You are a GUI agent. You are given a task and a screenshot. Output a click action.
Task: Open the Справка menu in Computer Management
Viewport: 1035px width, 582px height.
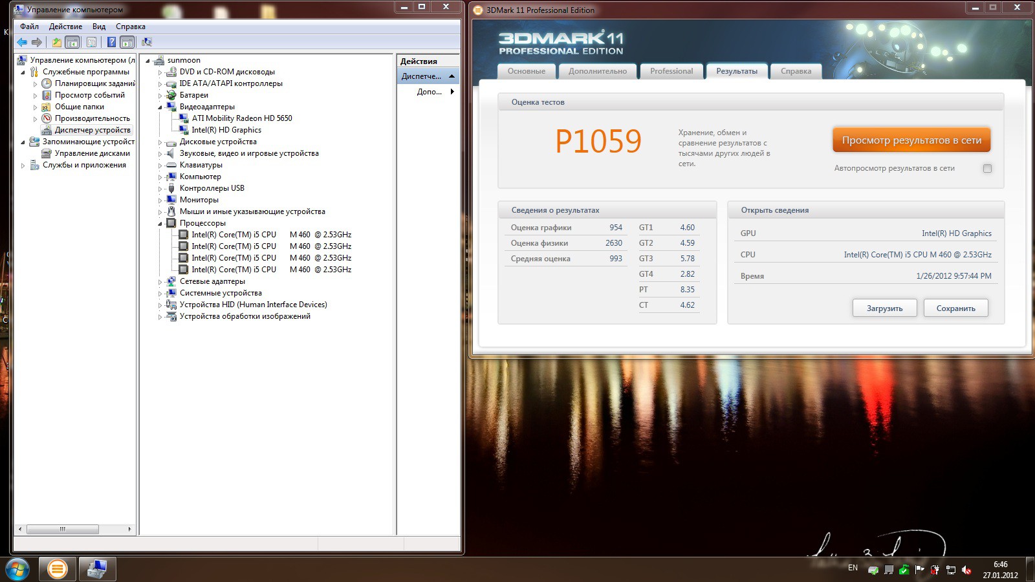point(130,27)
